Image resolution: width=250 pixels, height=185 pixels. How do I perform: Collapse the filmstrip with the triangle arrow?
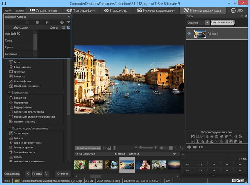point(175,154)
